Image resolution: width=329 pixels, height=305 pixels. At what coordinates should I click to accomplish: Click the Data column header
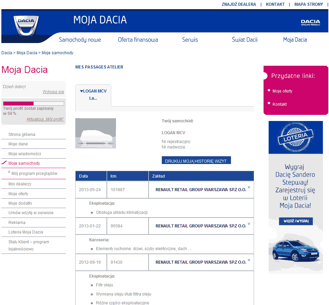[x=91, y=176]
